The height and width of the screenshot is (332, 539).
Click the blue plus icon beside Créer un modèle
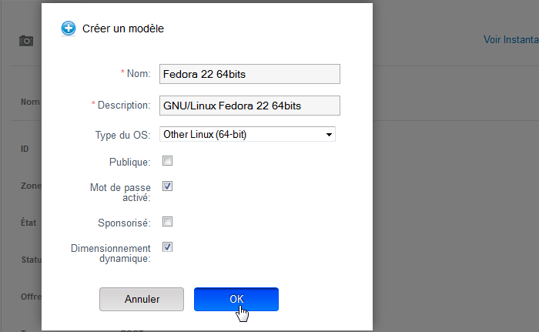pos(68,29)
